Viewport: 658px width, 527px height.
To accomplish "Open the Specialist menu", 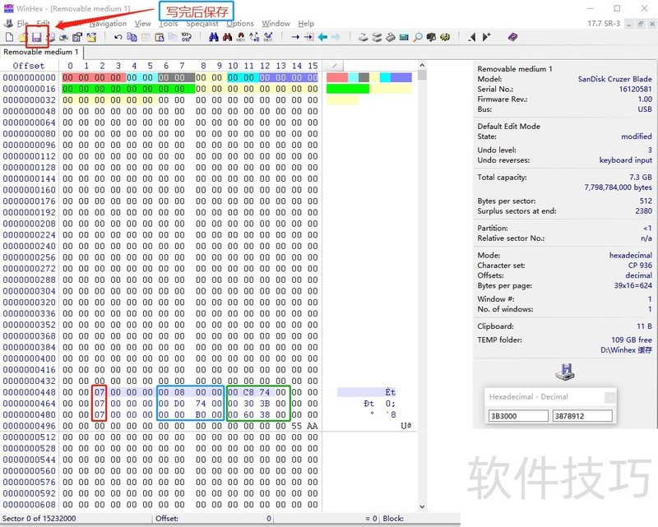I will [x=202, y=24].
